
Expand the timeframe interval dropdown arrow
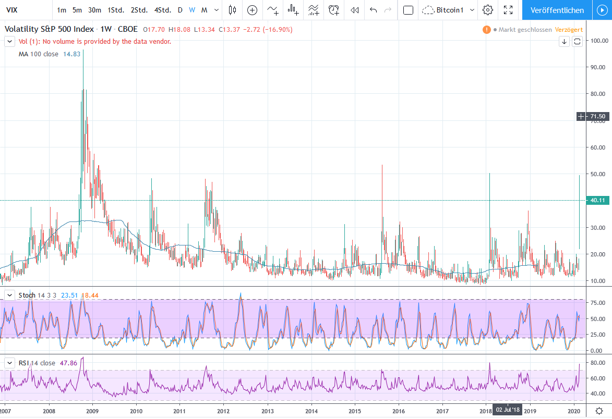pos(217,10)
